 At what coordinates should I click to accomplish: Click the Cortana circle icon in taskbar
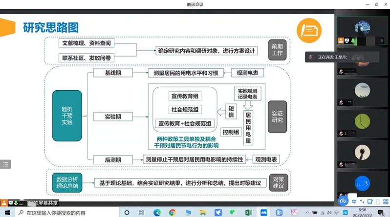[x=127, y=213]
